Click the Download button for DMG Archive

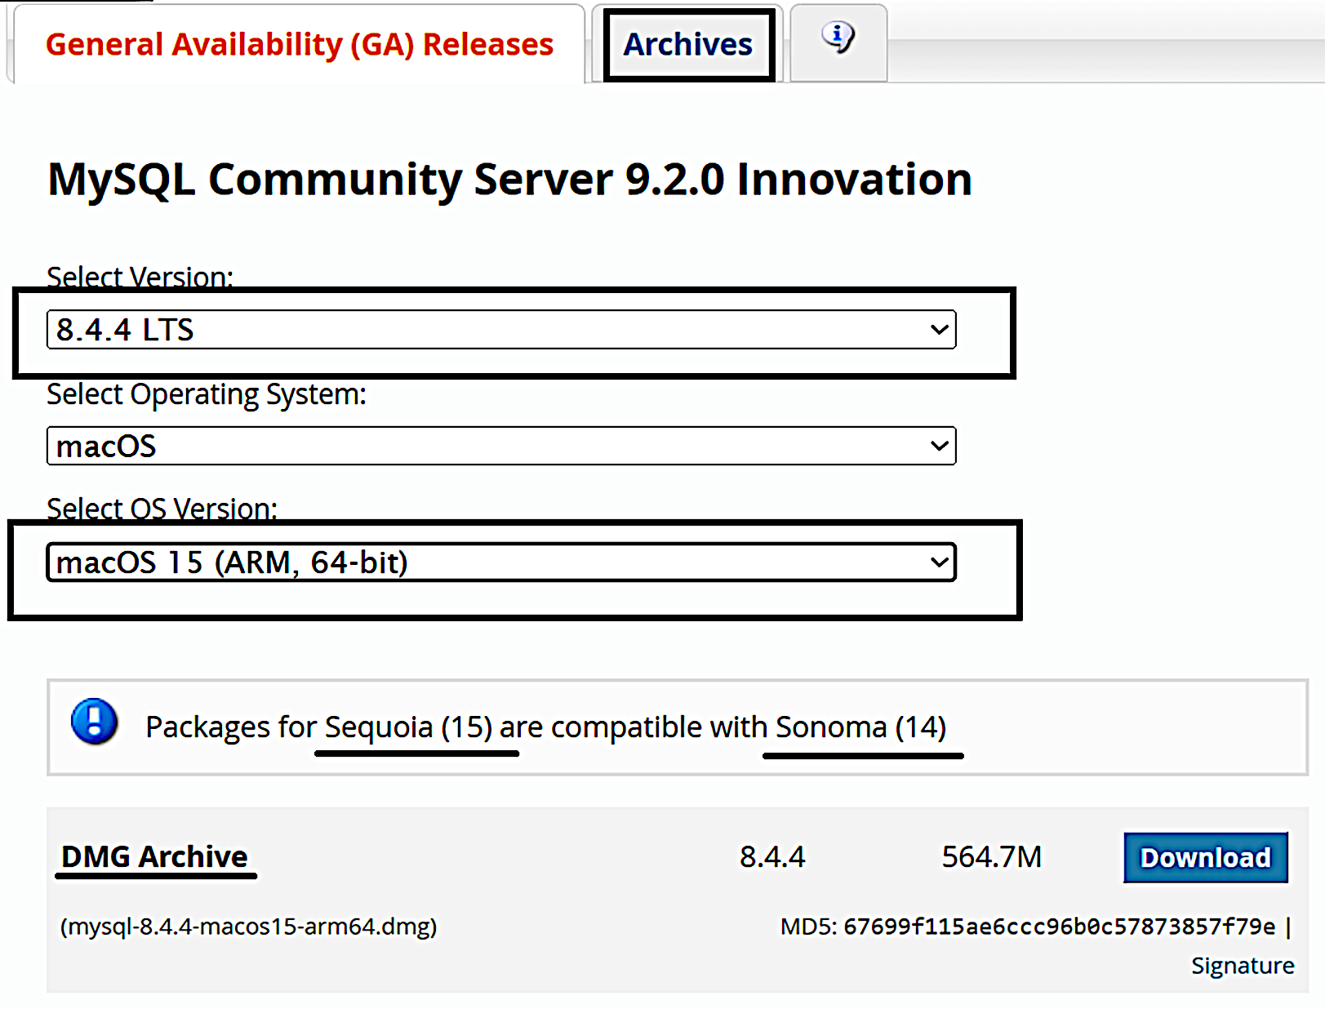coord(1206,857)
